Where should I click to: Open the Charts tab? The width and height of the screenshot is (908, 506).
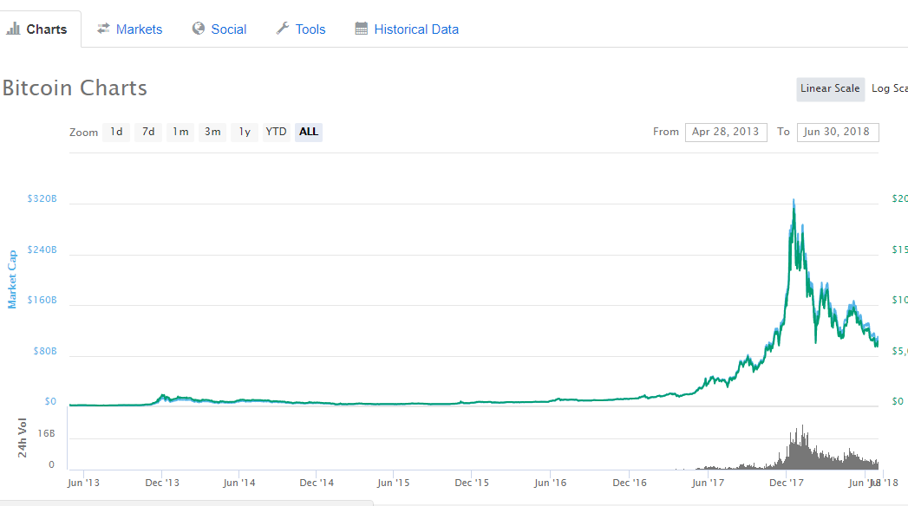coord(38,29)
